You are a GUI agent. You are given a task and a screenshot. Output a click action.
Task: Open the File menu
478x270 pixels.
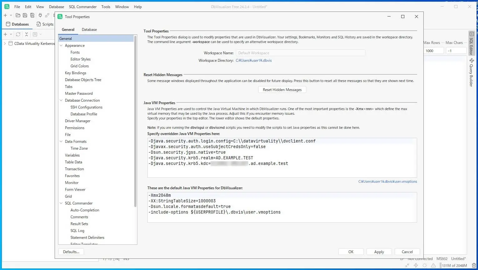[x=17, y=7]
